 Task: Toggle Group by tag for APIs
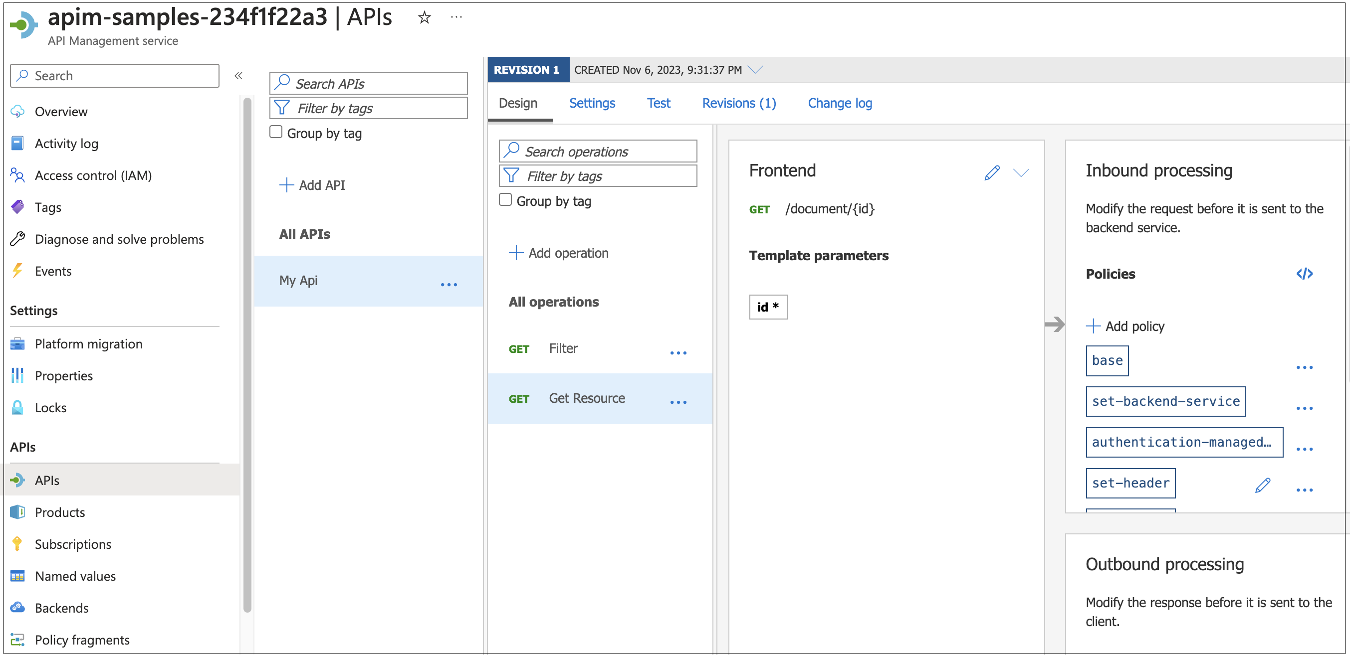coord(276,132)
